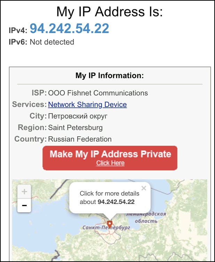Click the Region value Saint Petersburg
This screenshot has height=262, width=215.
click(x=75, y=128)
